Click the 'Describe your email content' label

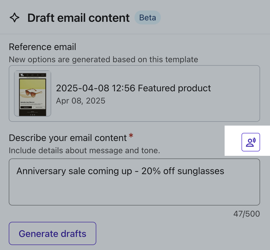pyautogui.click(x=68, y=138)
